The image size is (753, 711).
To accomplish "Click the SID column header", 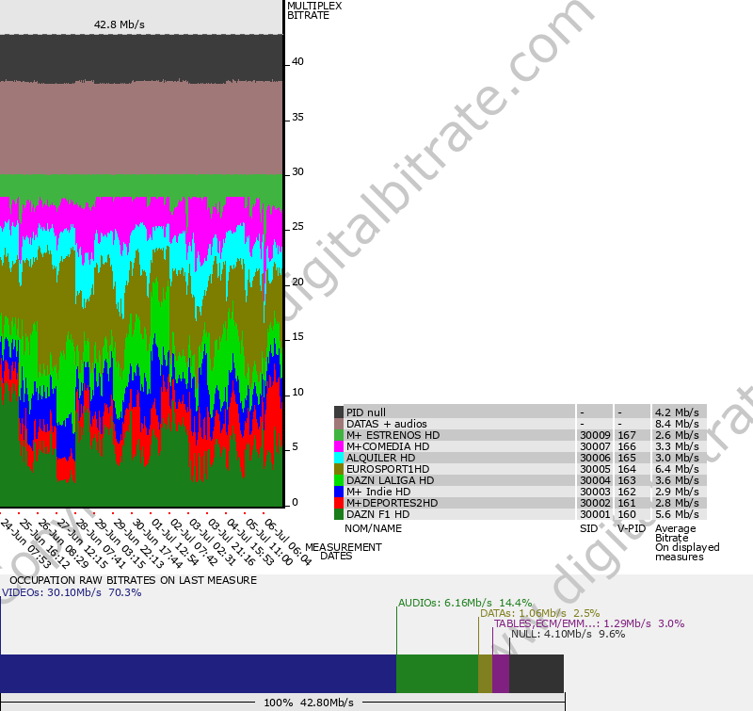I will (x=589, y=528).
